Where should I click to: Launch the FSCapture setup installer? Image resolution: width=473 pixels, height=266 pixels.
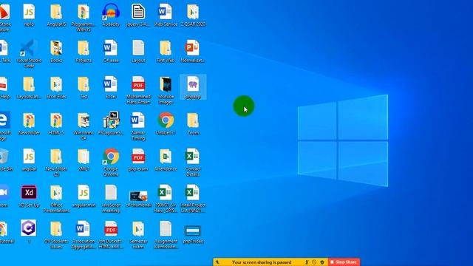[111, 123]
